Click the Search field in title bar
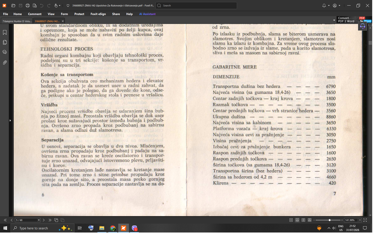 [x=196, y=5]
